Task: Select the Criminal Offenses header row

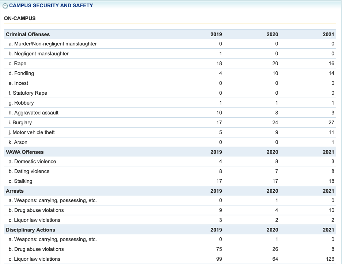Action: [27, 34]
